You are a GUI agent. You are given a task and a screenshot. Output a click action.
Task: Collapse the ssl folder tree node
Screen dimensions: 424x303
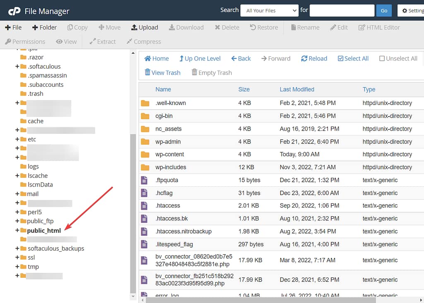[x=18, y=258]
